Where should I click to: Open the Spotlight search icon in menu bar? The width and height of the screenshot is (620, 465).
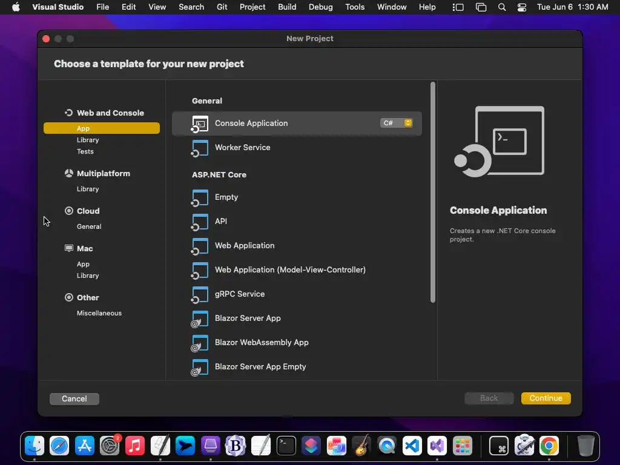pyautogui.click(x=502, y=7)
